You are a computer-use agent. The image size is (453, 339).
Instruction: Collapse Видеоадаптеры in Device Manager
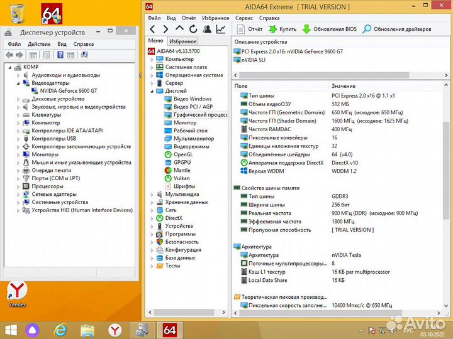[18, 83]
